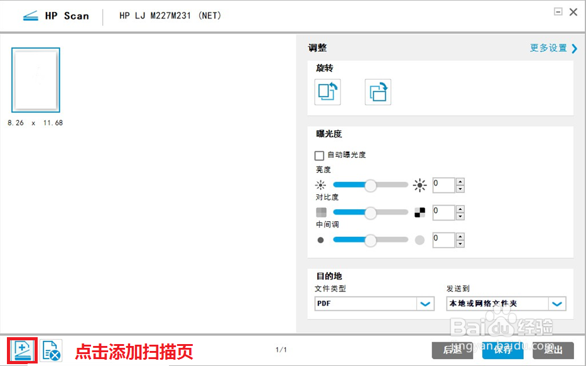This screenshot has height=366, width=586.
Task: Open the 发送到 destination dropdown
Action: click(x=556, y=303)
